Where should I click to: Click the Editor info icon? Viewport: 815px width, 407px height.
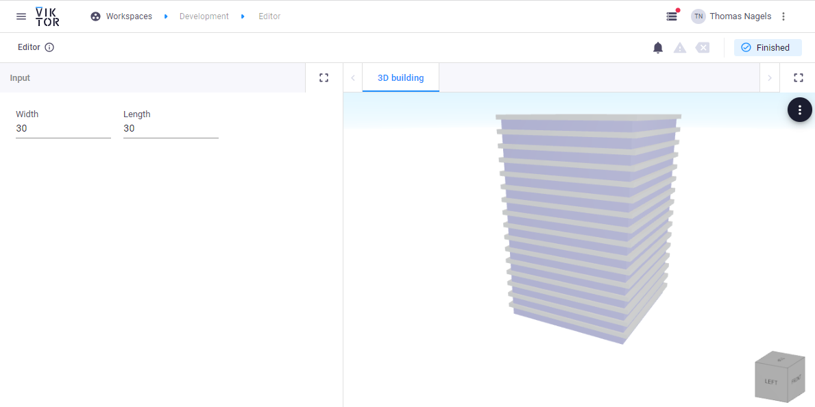pos(49,47)
